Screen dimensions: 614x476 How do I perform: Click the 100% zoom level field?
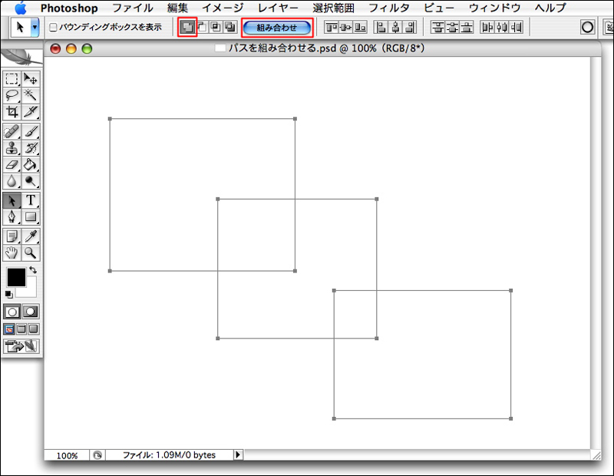[67, 455]
